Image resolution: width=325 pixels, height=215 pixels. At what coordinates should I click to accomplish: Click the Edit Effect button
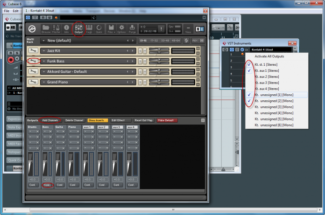coord(121,120)
